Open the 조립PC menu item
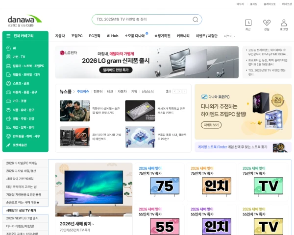294x235 pixels. [x=77, y=36]
